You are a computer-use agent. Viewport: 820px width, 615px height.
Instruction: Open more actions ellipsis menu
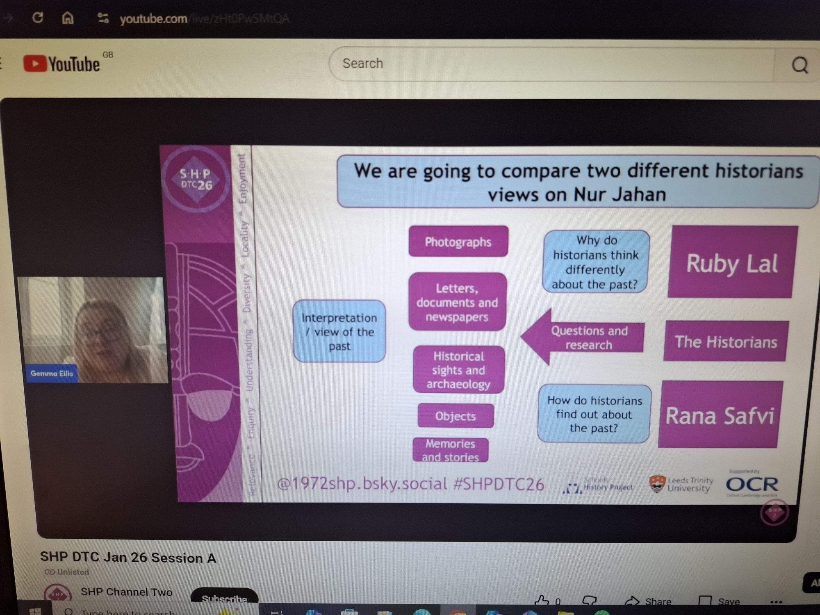tap(776, 601)
